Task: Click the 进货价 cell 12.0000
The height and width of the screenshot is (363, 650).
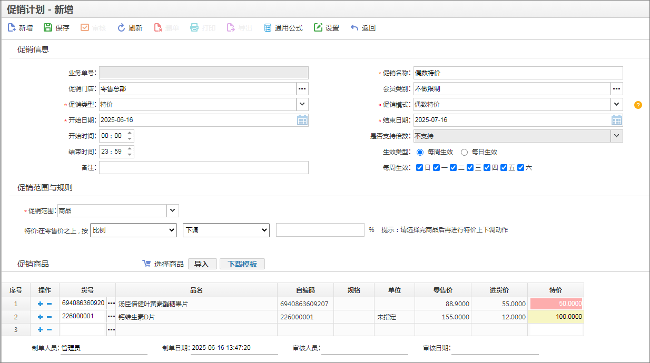Action: pos(499,317)
